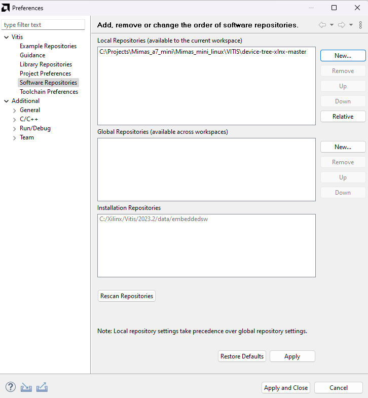This screenshot has height=398, width=368.
Task: Open the back history dropdown arrow
Action: [x=332, y=25]
